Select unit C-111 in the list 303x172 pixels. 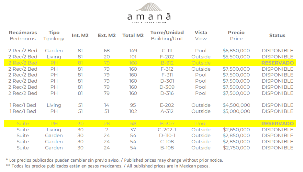pos(167,51)
